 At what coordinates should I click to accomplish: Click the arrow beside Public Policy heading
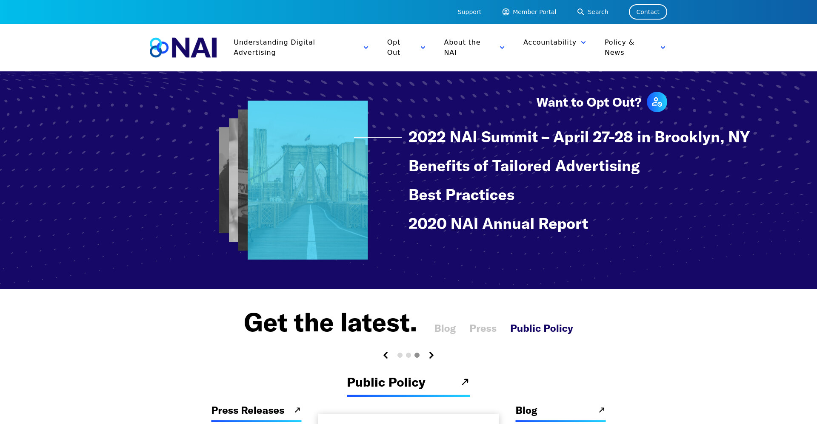pyautogui.click(x=465, y=382)
